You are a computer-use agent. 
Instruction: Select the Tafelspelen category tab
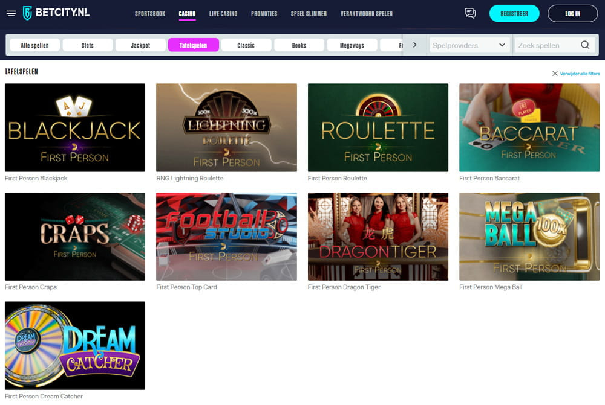point(194,45)
